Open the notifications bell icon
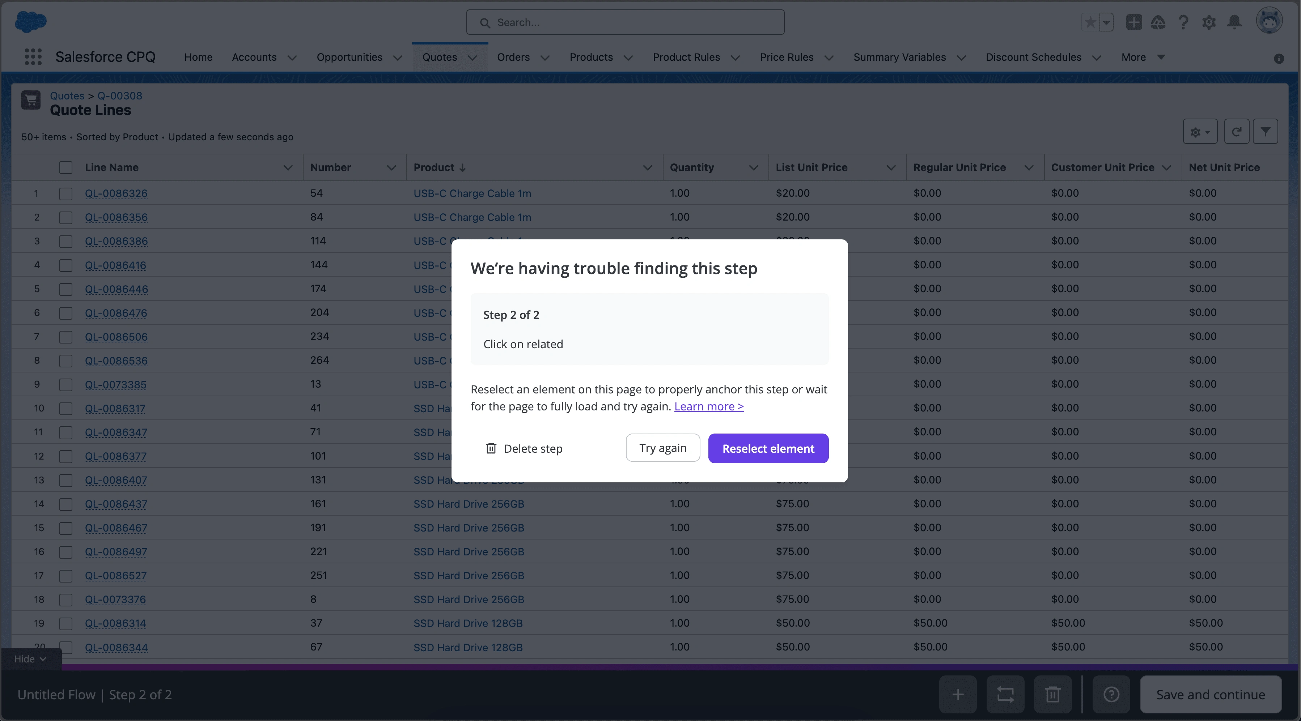1301x721 pixels. click(1234, 22)
